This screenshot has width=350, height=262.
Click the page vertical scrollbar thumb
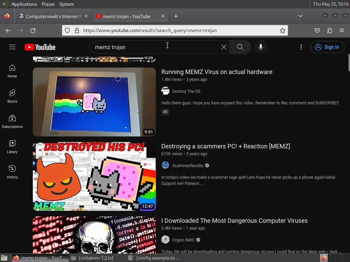[349, 63]
